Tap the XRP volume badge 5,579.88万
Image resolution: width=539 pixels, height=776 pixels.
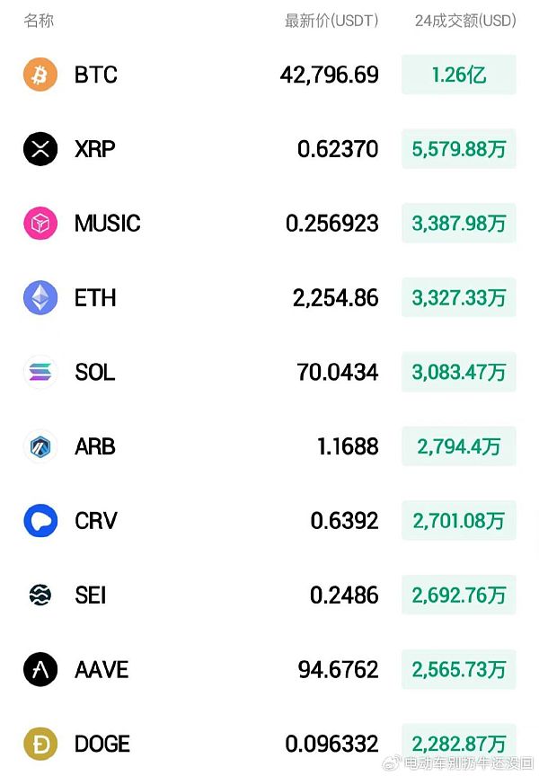point(458,149)
